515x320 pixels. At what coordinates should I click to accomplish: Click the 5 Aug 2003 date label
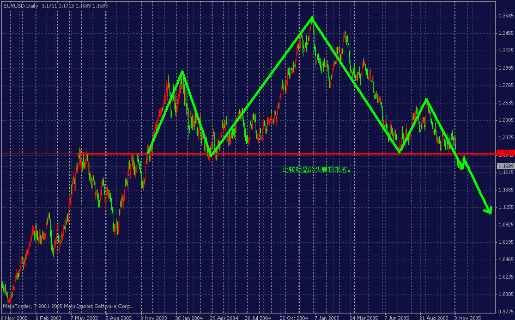tap(119, 318)
